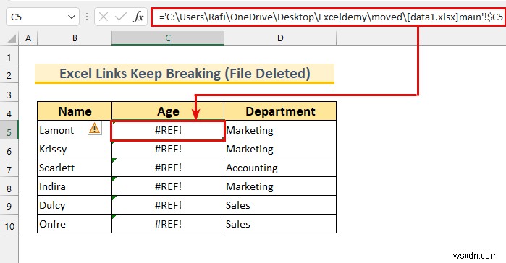Click the title 'Excel Links Keep Breaking (File Deleted)'
Image resolution: width=506 pixels, height=263 pixels.
(x=185, y=74)
